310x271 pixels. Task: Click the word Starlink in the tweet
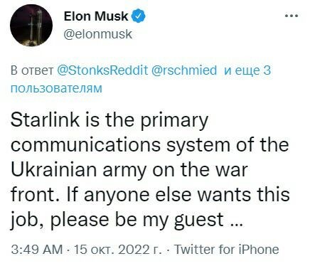(x=45, y=119)
